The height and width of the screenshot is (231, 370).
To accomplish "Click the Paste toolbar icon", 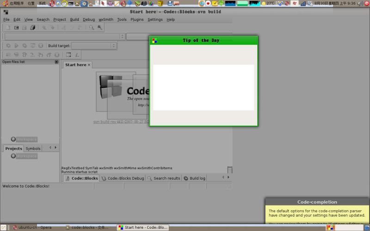I will (80, 28).
